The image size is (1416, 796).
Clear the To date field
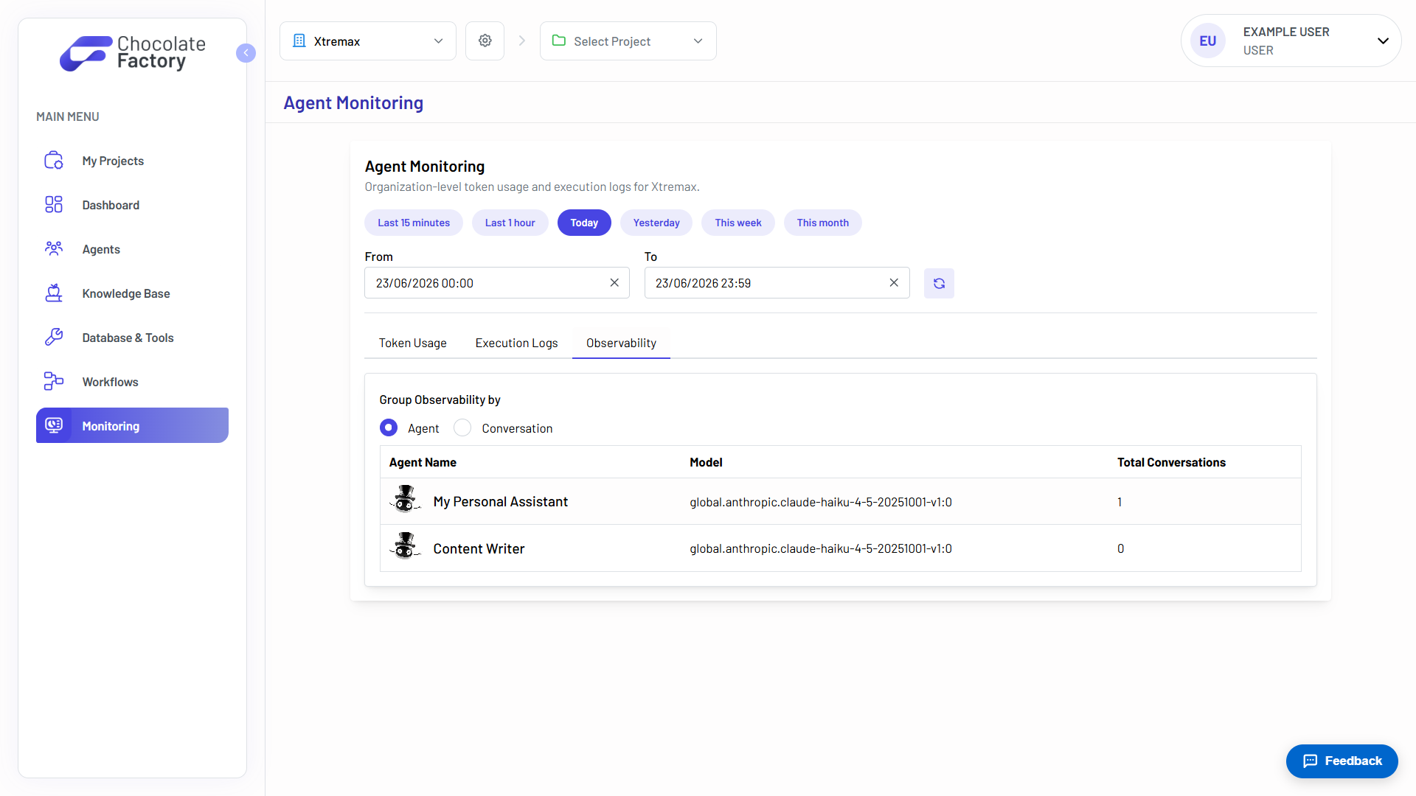894,283
